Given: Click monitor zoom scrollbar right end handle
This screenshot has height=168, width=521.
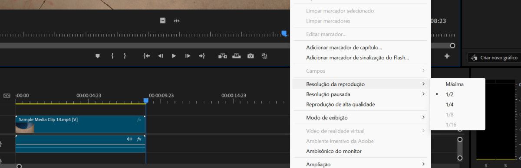Looking at the screenshot, I should click(x=452, y=45).
